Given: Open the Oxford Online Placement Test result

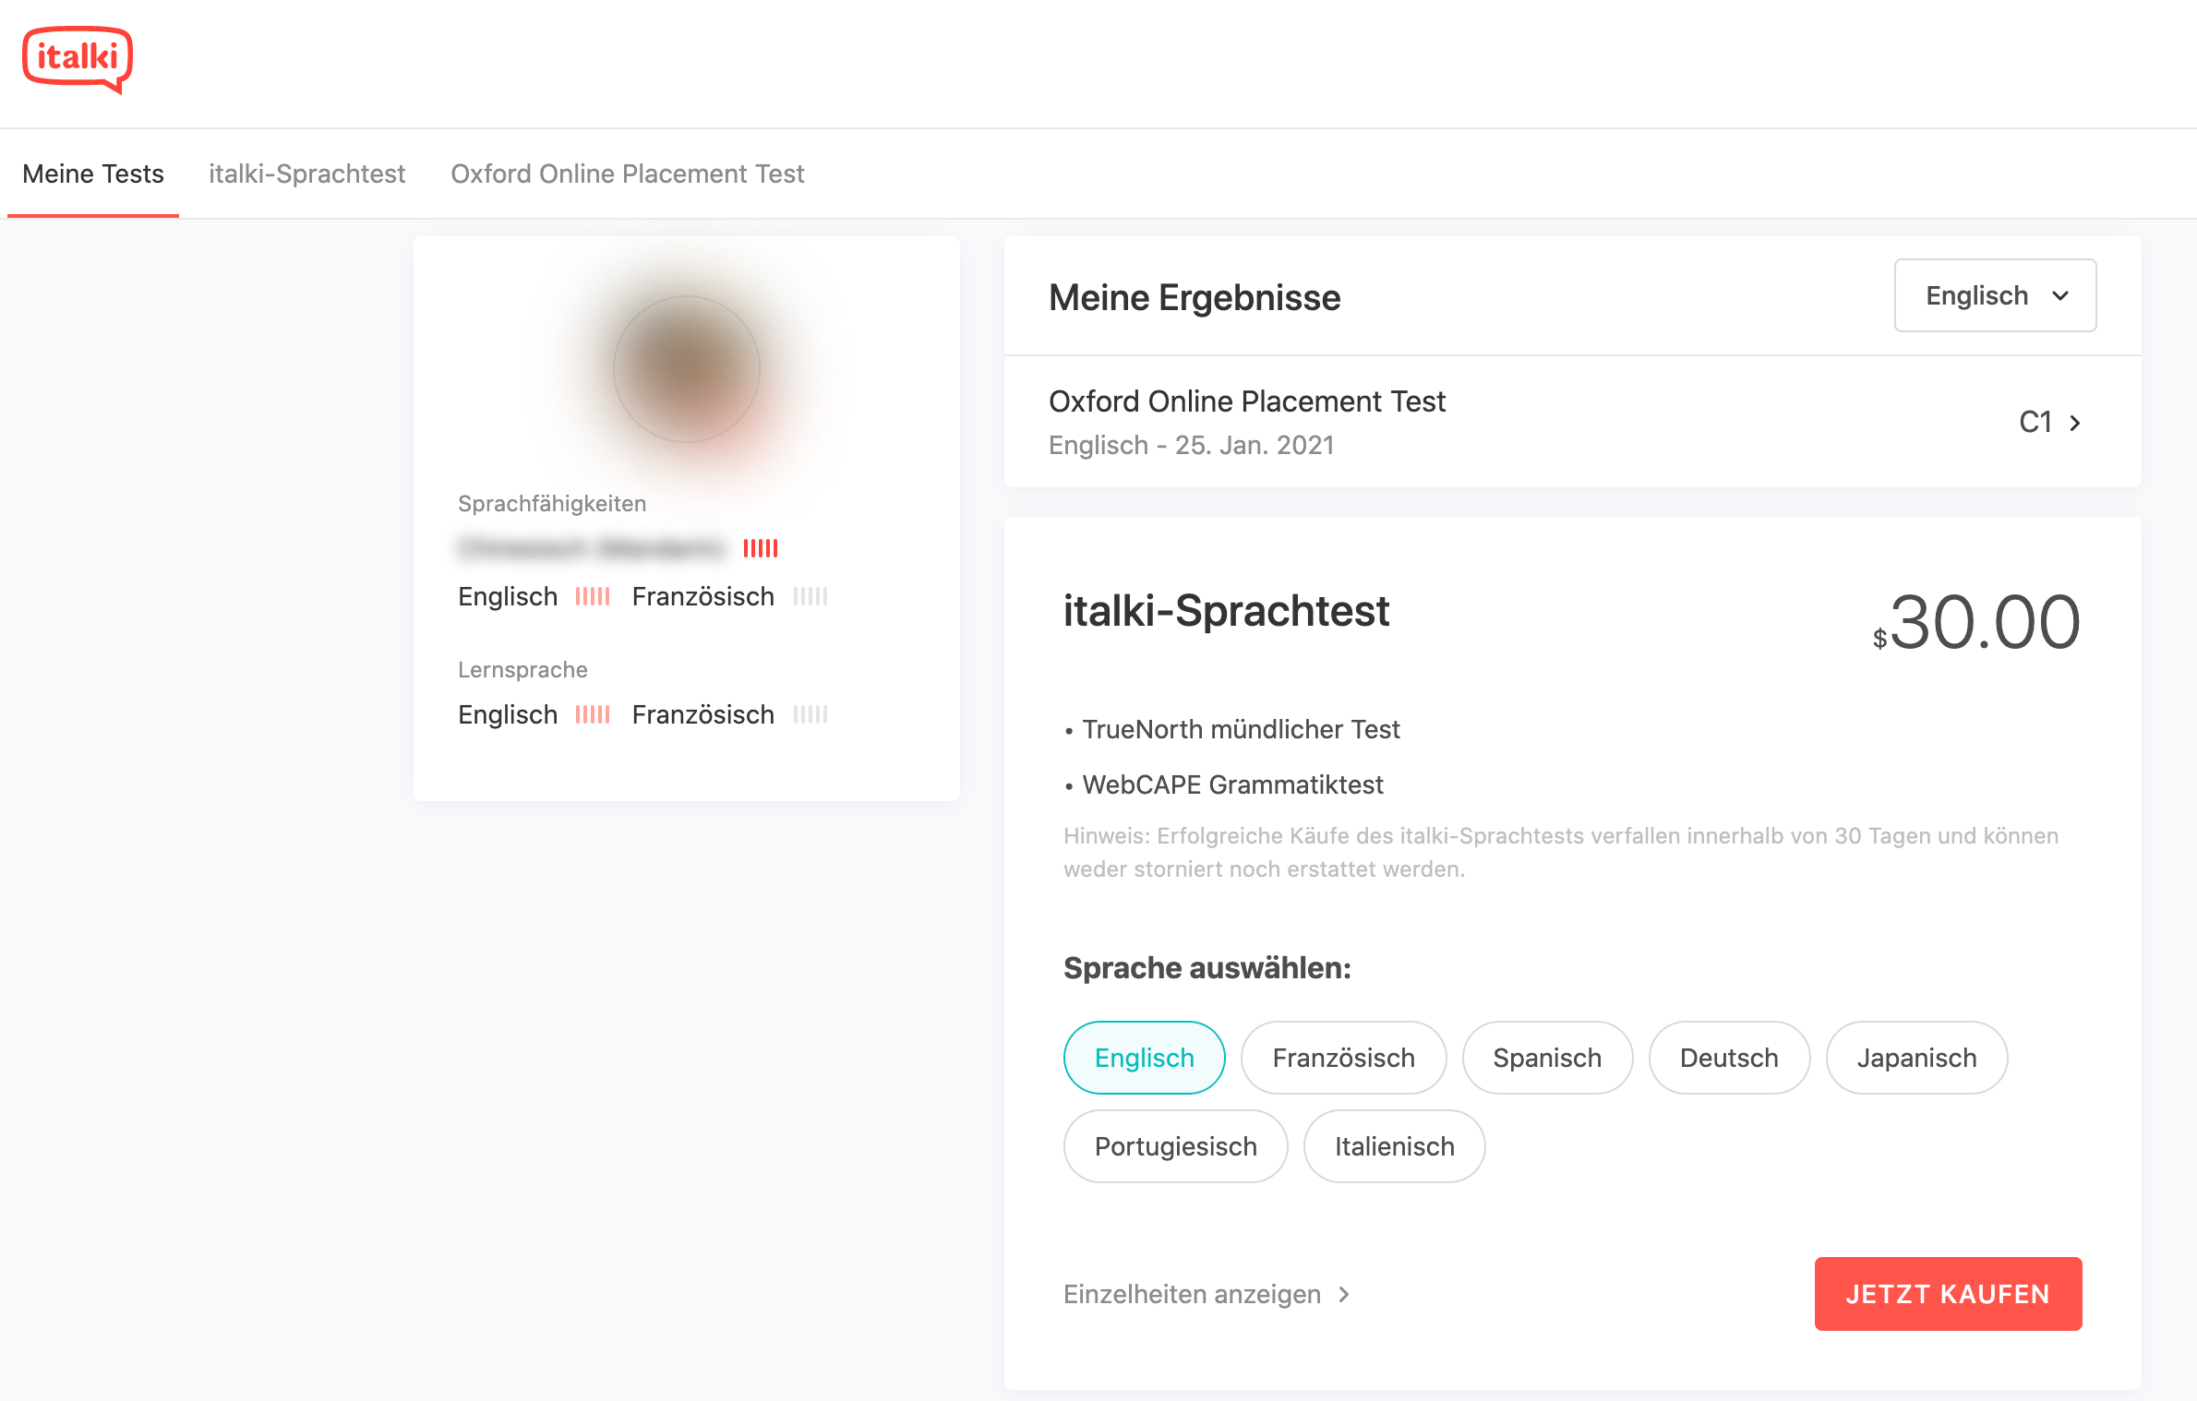Looking at the screenshot, I should [x=1572, y=422].
